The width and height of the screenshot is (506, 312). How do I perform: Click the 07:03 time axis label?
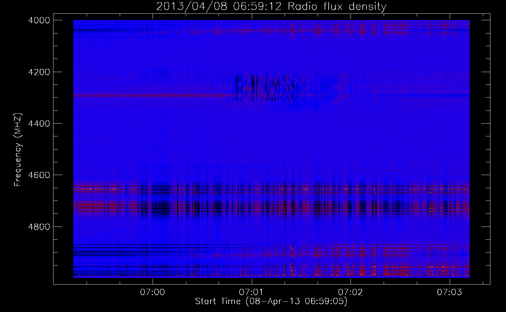[449, 292]
